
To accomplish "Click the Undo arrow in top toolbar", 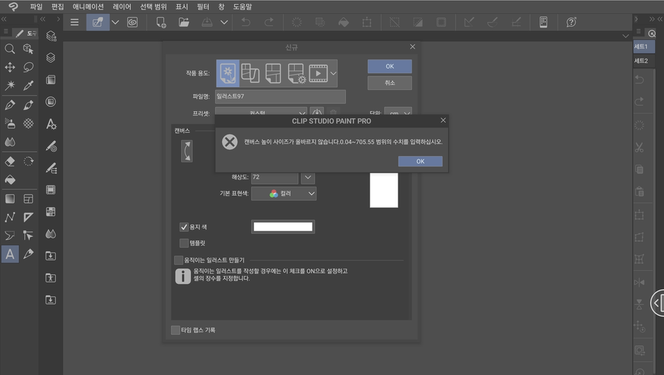I will 246,22.
